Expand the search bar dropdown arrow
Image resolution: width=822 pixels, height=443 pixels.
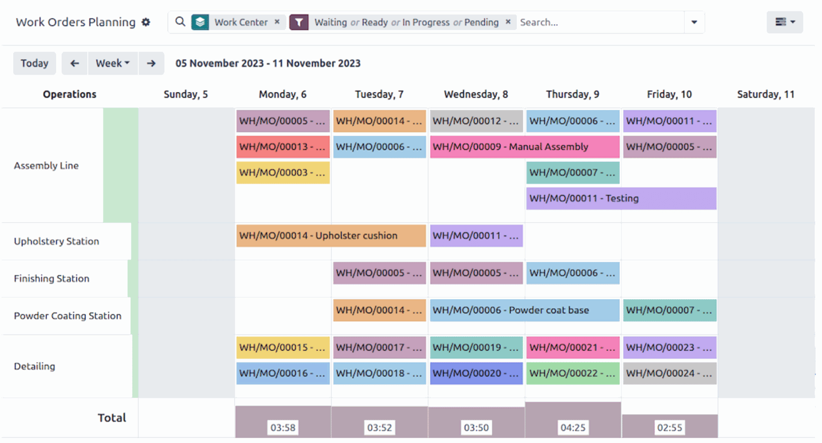[694, 22]
